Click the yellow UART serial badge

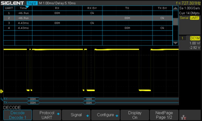(194, 18)
